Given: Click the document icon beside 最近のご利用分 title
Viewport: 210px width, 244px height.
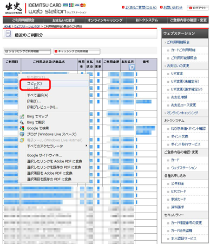Looking at the screenshot, I should [8, 34].
